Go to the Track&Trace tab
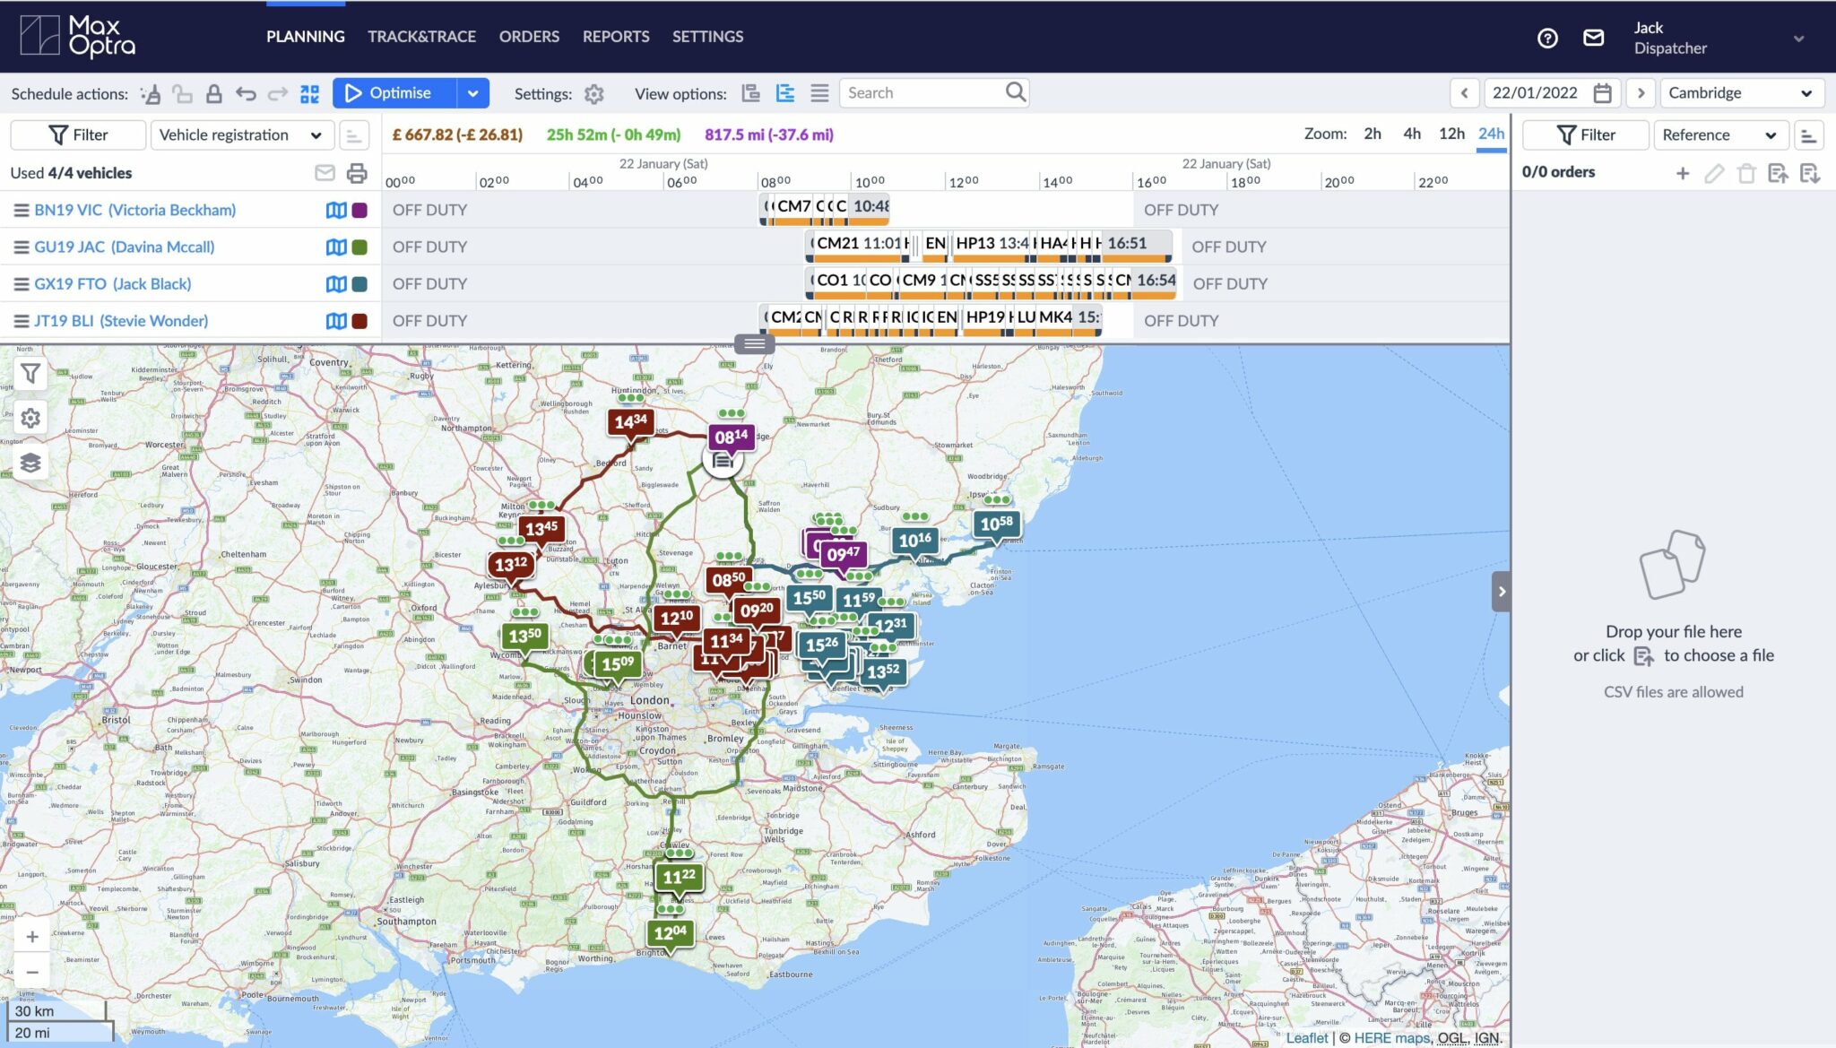Viewport: 1836px width, 1048px height. tap(421, 37)
